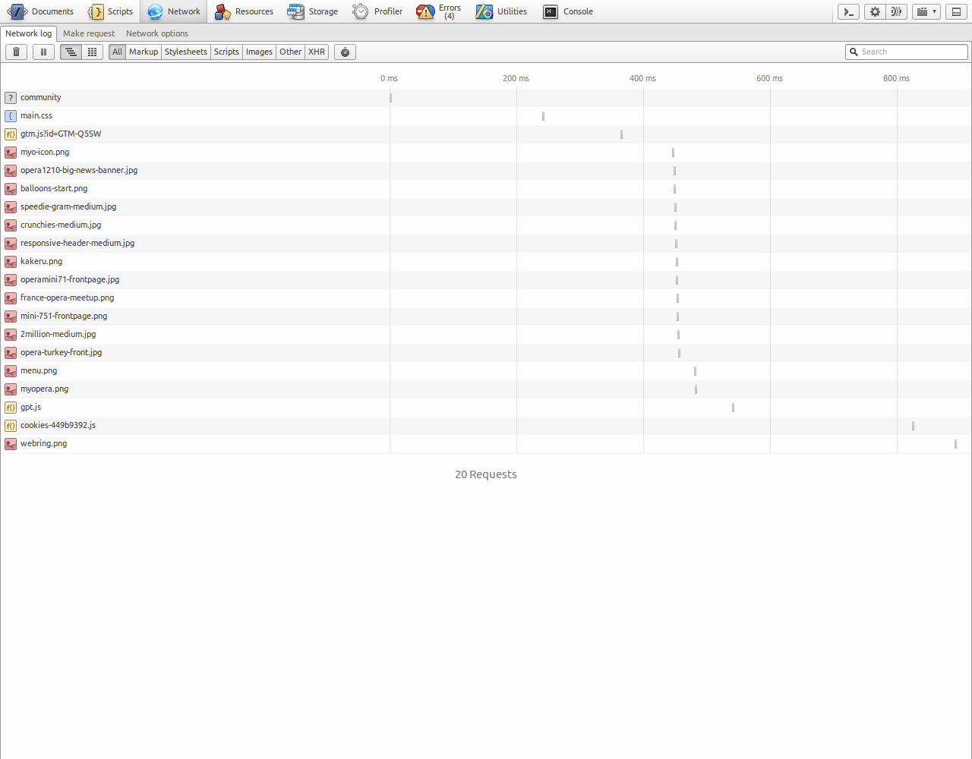
Task: Select the Network log subtab
Action: (x=29, y=33)
